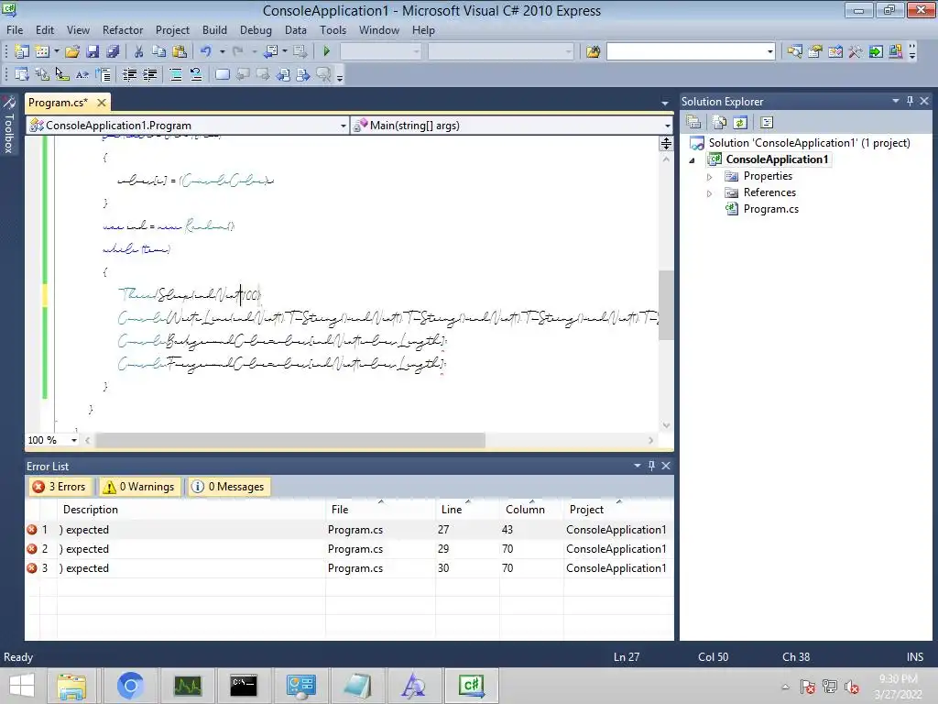Start debugging with the green play icon
Screen dimensions: 938x704
[x=327, y=51]
